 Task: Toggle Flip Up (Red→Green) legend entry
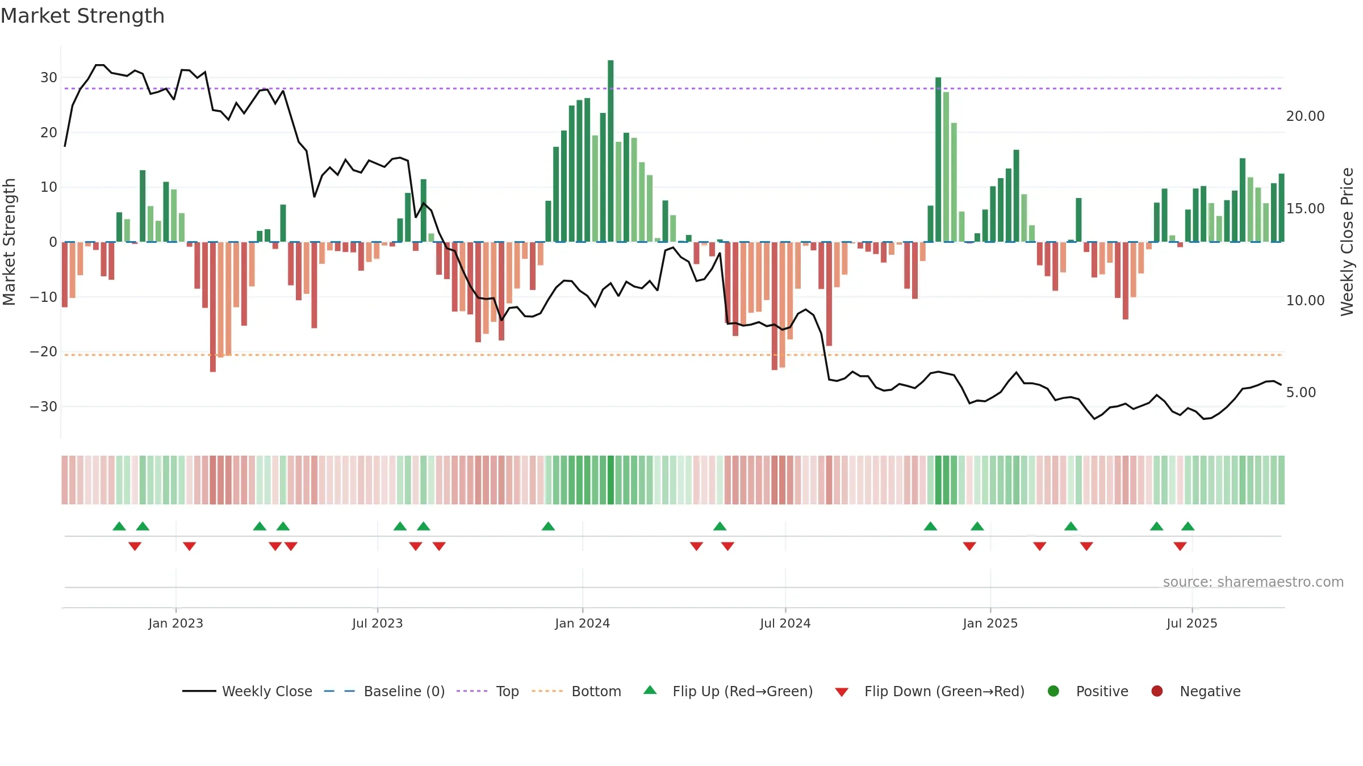click(x=728, y=691)
